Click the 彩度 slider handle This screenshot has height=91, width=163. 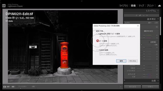(x=144, y=77)
